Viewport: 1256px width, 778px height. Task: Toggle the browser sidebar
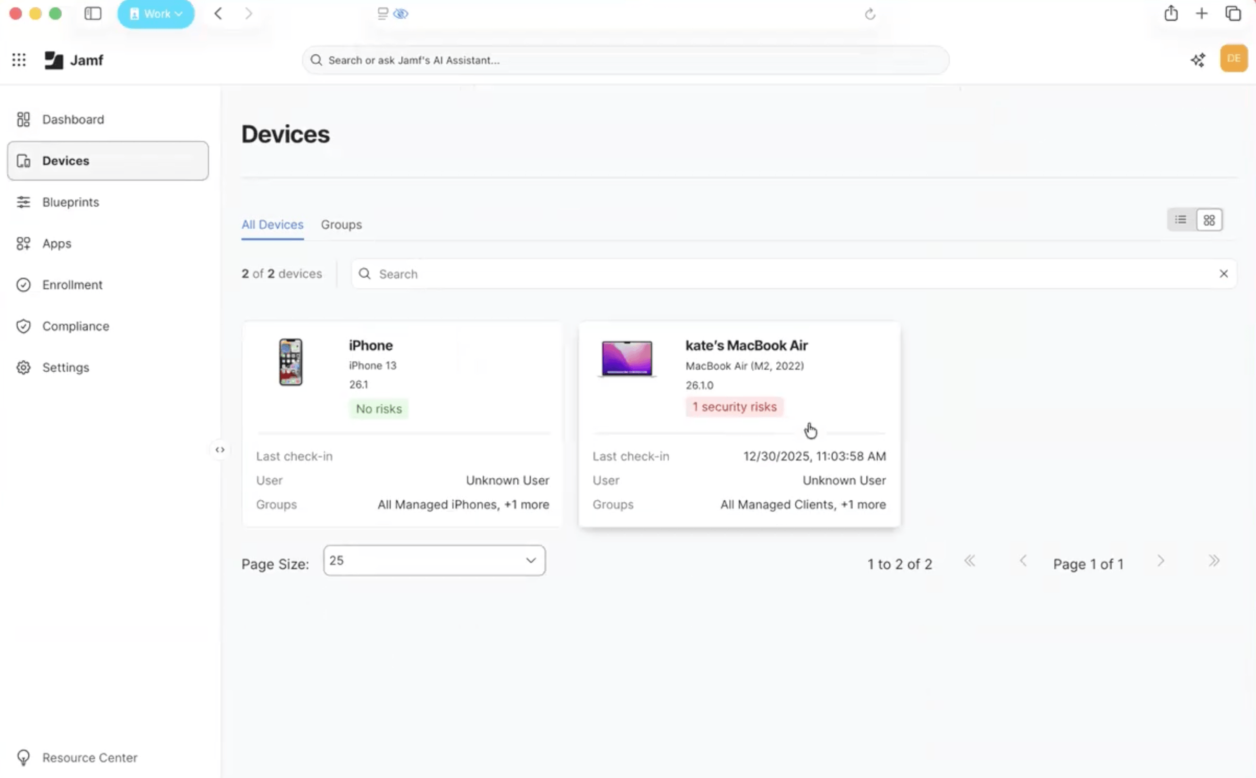coord(93,14)
